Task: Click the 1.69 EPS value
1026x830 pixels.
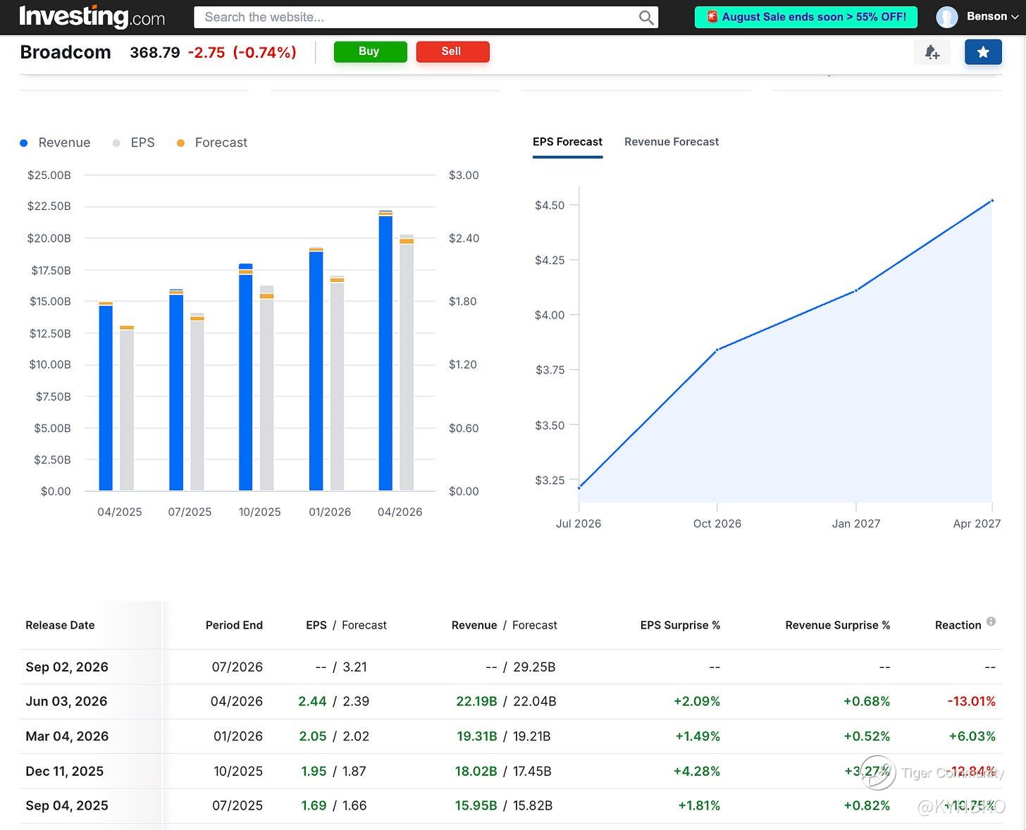Action: tap(314, 805)
